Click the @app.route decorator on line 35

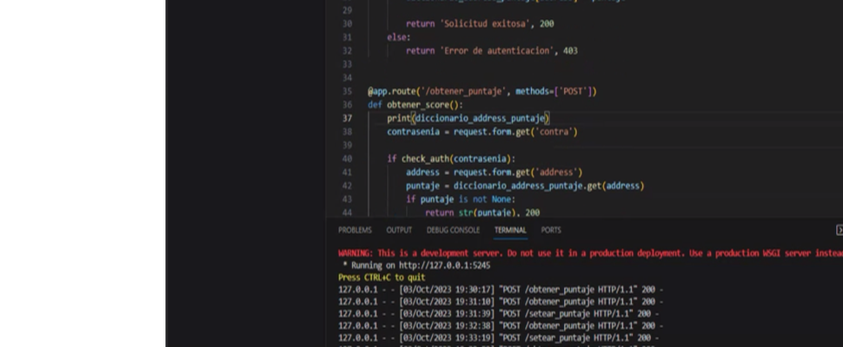click(393, 91)
